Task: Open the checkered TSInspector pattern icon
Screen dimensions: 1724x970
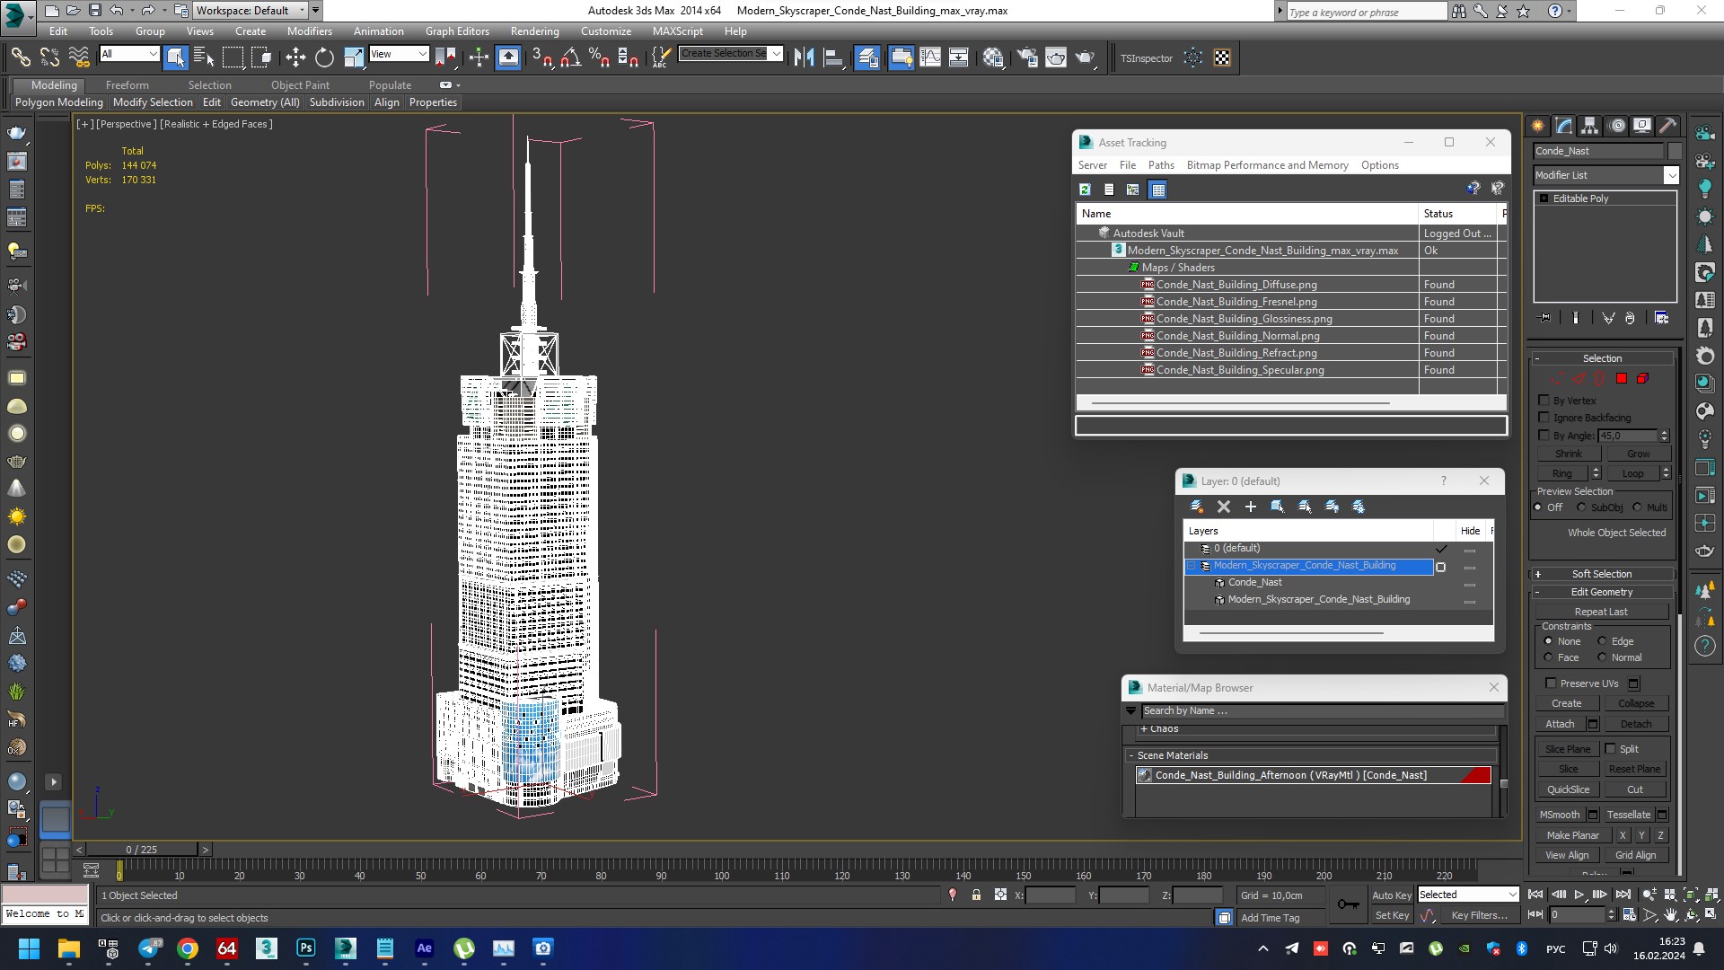Action: 1222,57
